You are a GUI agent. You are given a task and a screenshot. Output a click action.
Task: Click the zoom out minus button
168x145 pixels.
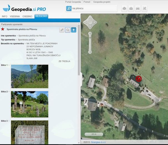(90, 52)
